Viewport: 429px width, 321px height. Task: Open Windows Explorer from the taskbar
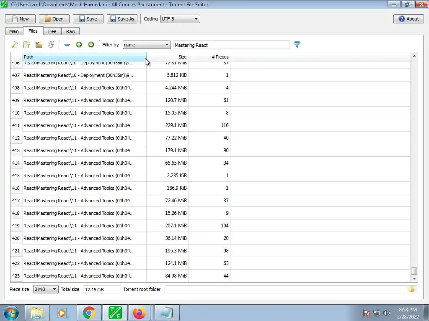pos(37,313)
